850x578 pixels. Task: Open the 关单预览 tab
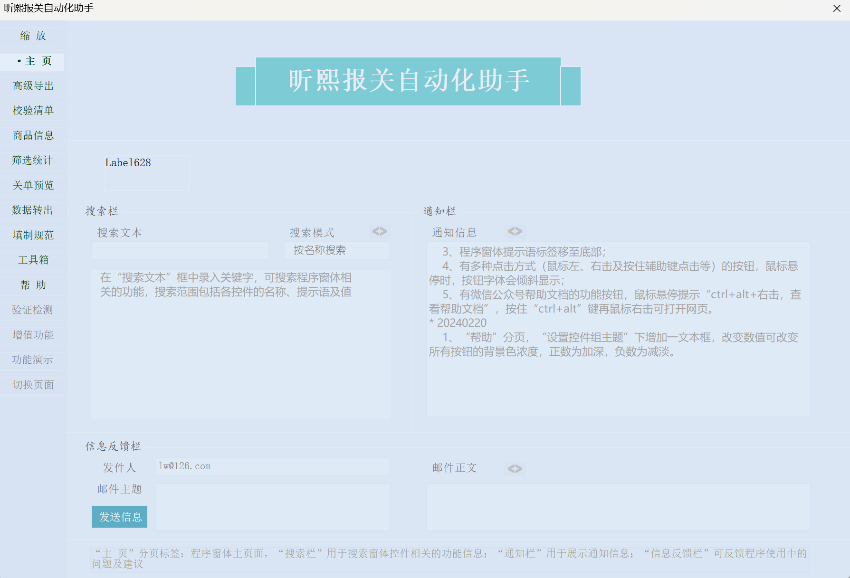[x=33, y=186]
